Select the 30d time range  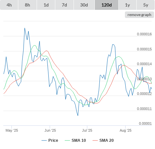(x=84, y=5)
